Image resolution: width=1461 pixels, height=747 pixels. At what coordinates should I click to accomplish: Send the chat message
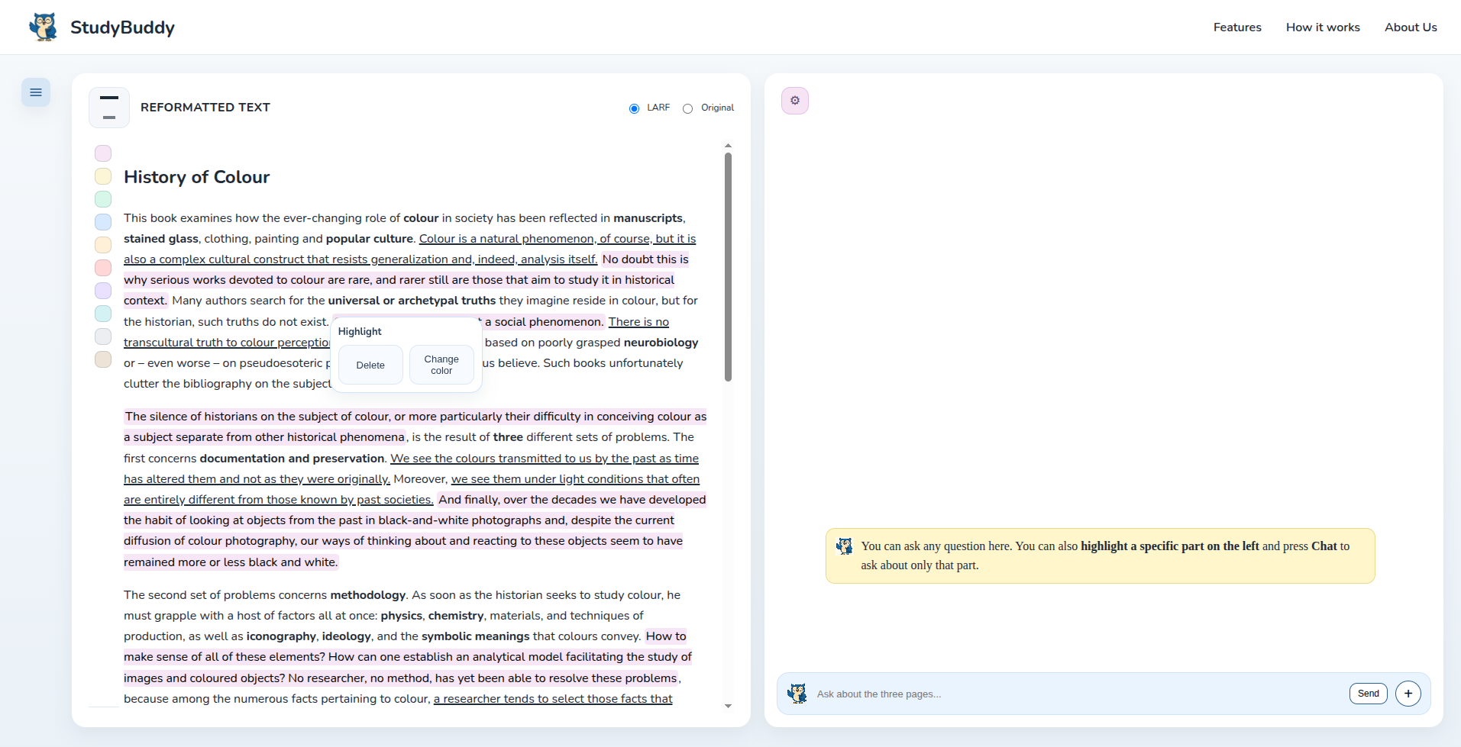1369,694
